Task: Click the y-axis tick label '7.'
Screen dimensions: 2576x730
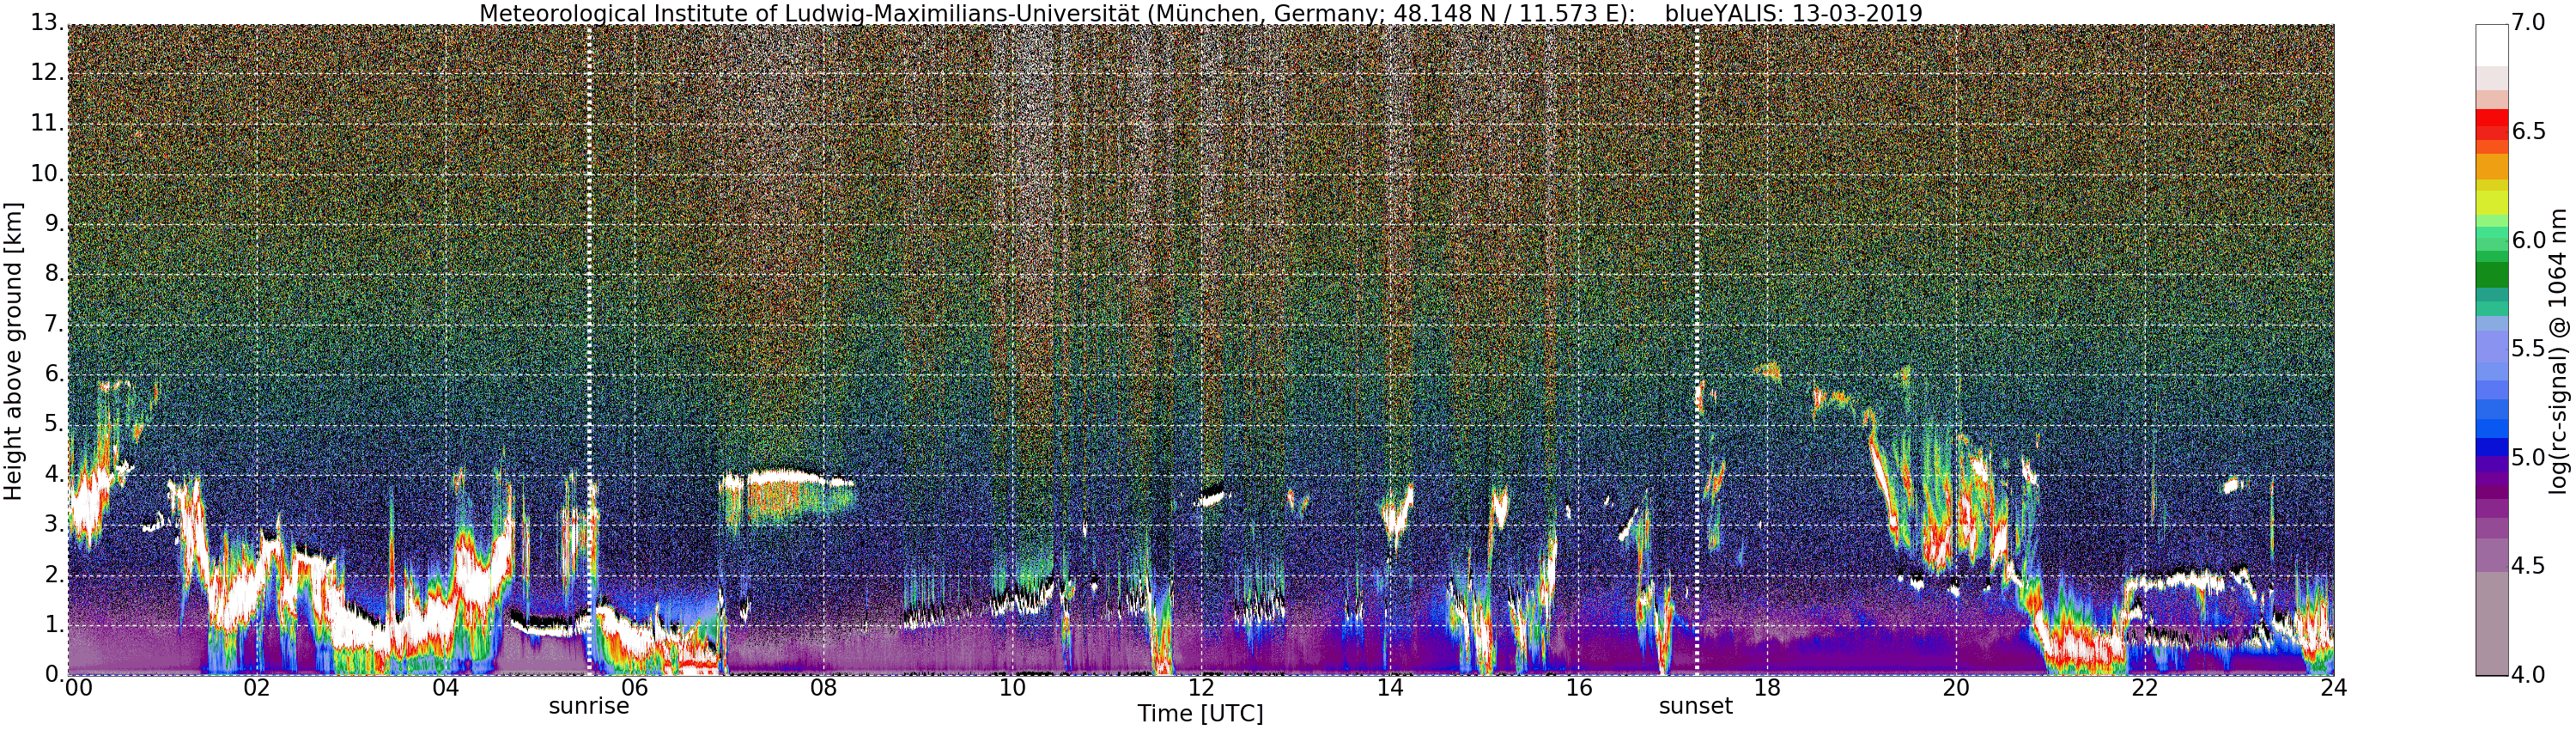Action: point(55,324)
